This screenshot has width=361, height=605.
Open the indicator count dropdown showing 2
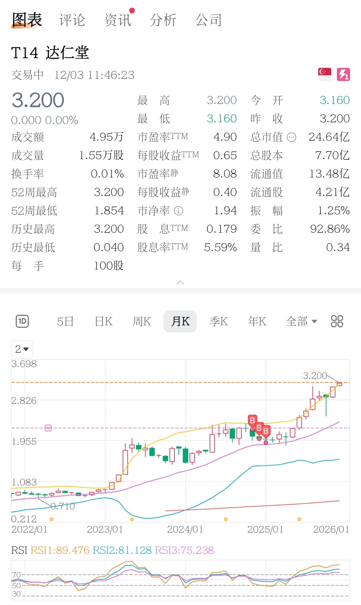click(22, 349)
